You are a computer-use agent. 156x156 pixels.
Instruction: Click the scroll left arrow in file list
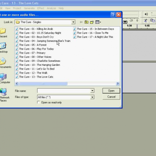coord(17,84)
